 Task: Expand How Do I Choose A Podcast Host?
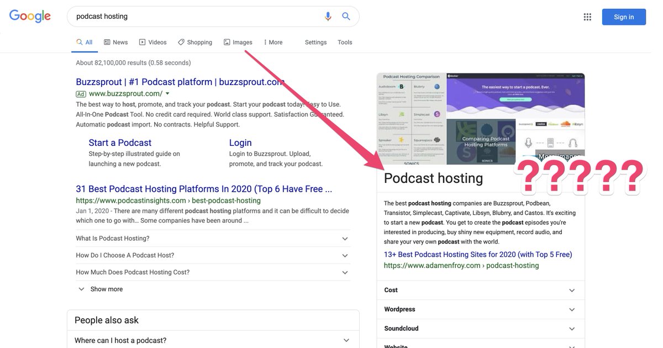click(213, 255)
